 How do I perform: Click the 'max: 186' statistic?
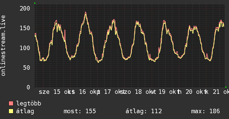(205, 111)
